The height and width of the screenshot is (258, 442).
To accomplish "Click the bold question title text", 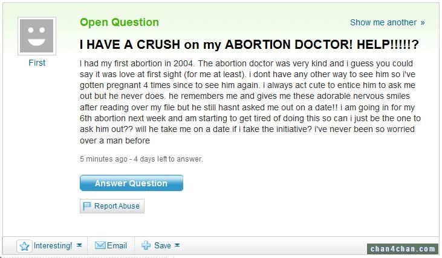I will (249, 45).
